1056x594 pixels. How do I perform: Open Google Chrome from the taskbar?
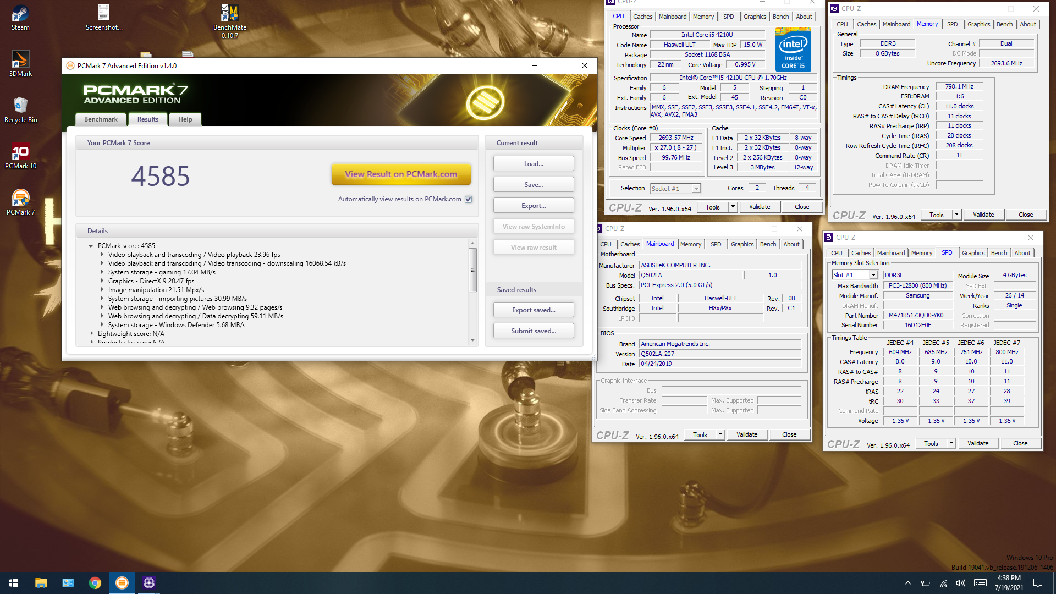pyautogui.click(x=95, y=583)
